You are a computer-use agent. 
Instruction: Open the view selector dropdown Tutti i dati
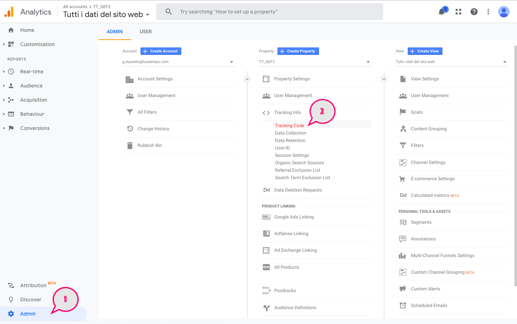[452, 62]
